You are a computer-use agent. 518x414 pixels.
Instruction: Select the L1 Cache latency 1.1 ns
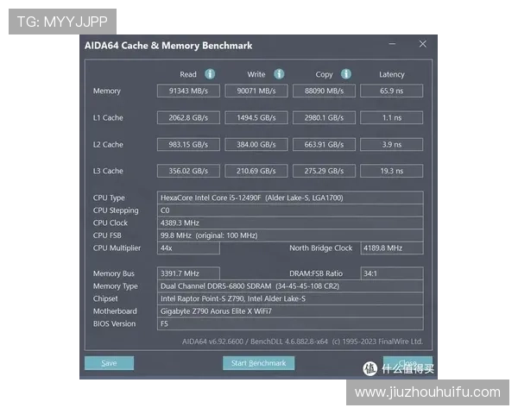391,117
